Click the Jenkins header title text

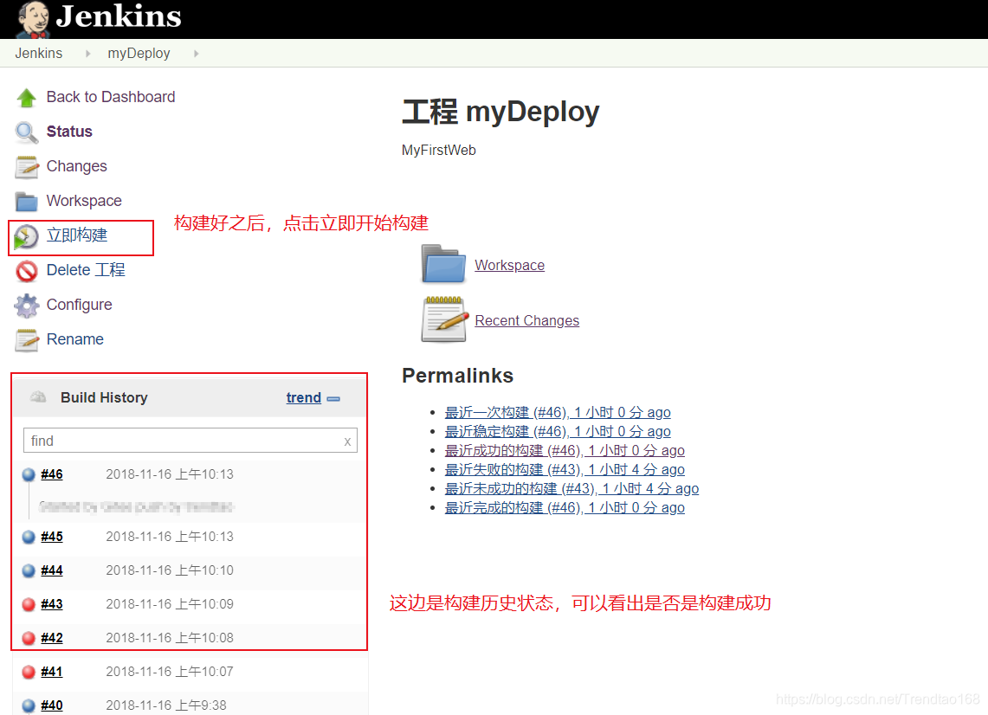tap(119, 16)
